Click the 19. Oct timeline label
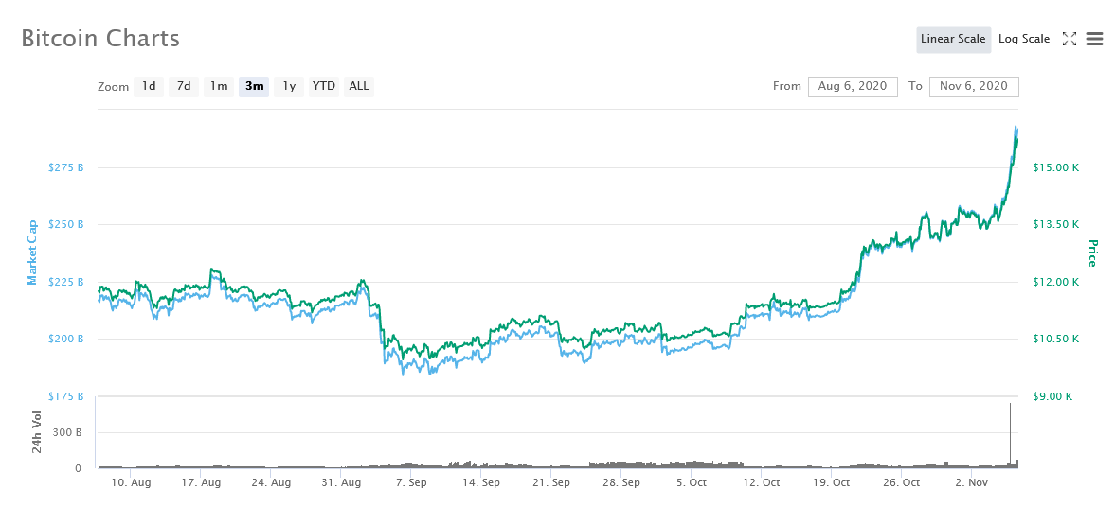The image size is (1115, 506). [832, 482]
